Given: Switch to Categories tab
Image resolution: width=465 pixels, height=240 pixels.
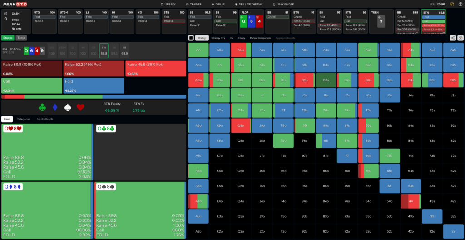Looking at the screenshot, I should coord(24,119).
